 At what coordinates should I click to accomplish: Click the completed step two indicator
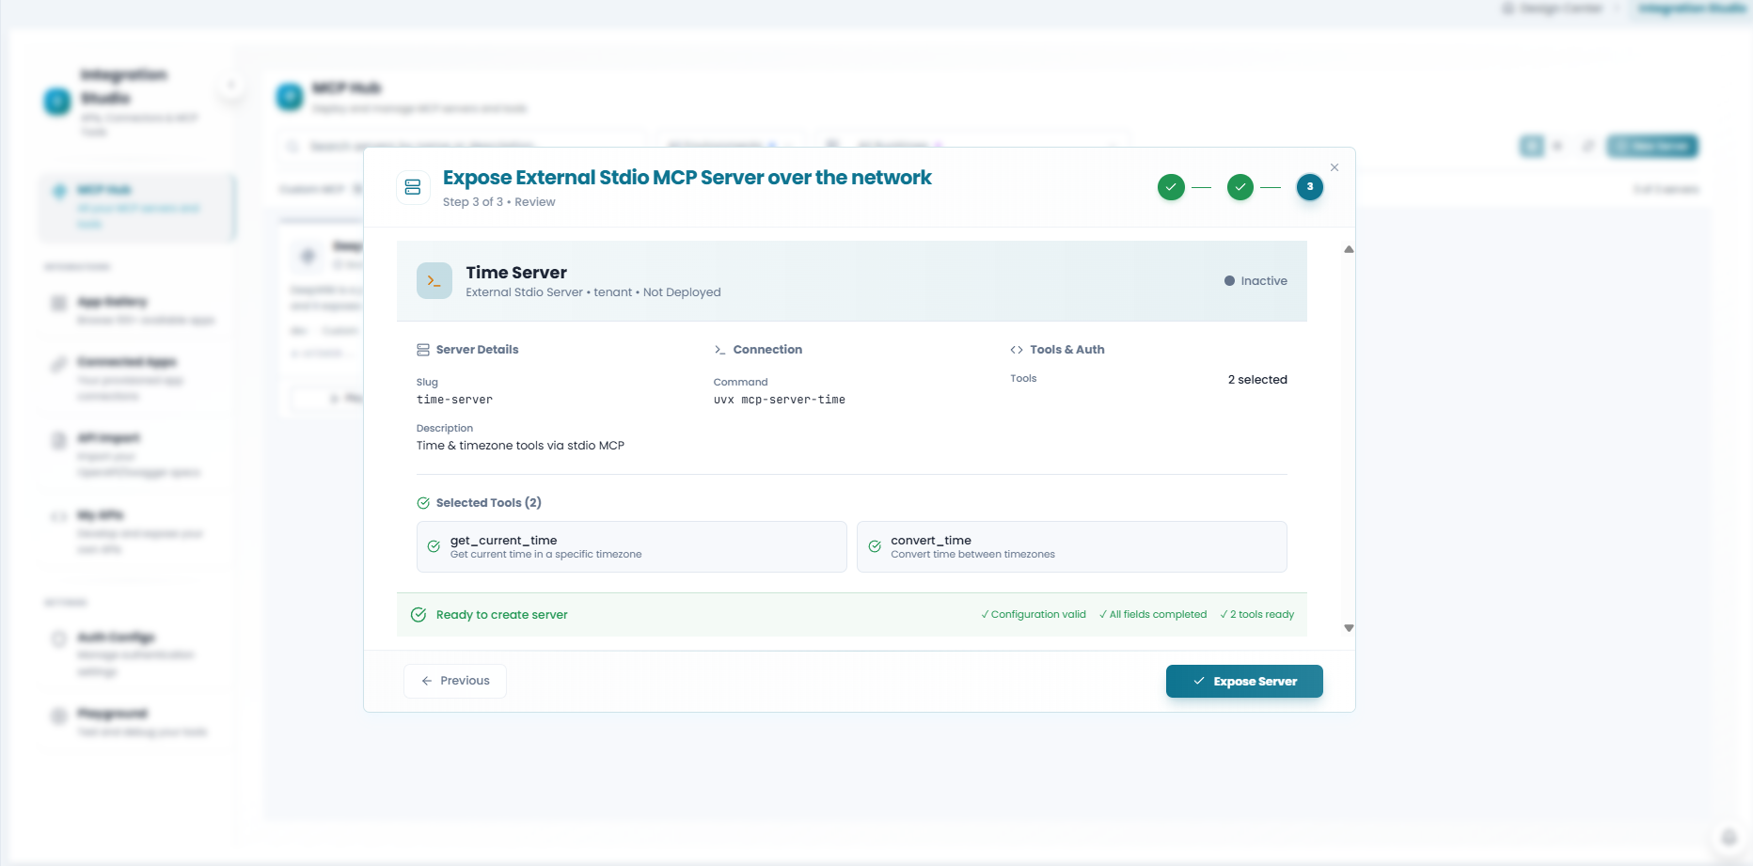1240,187
